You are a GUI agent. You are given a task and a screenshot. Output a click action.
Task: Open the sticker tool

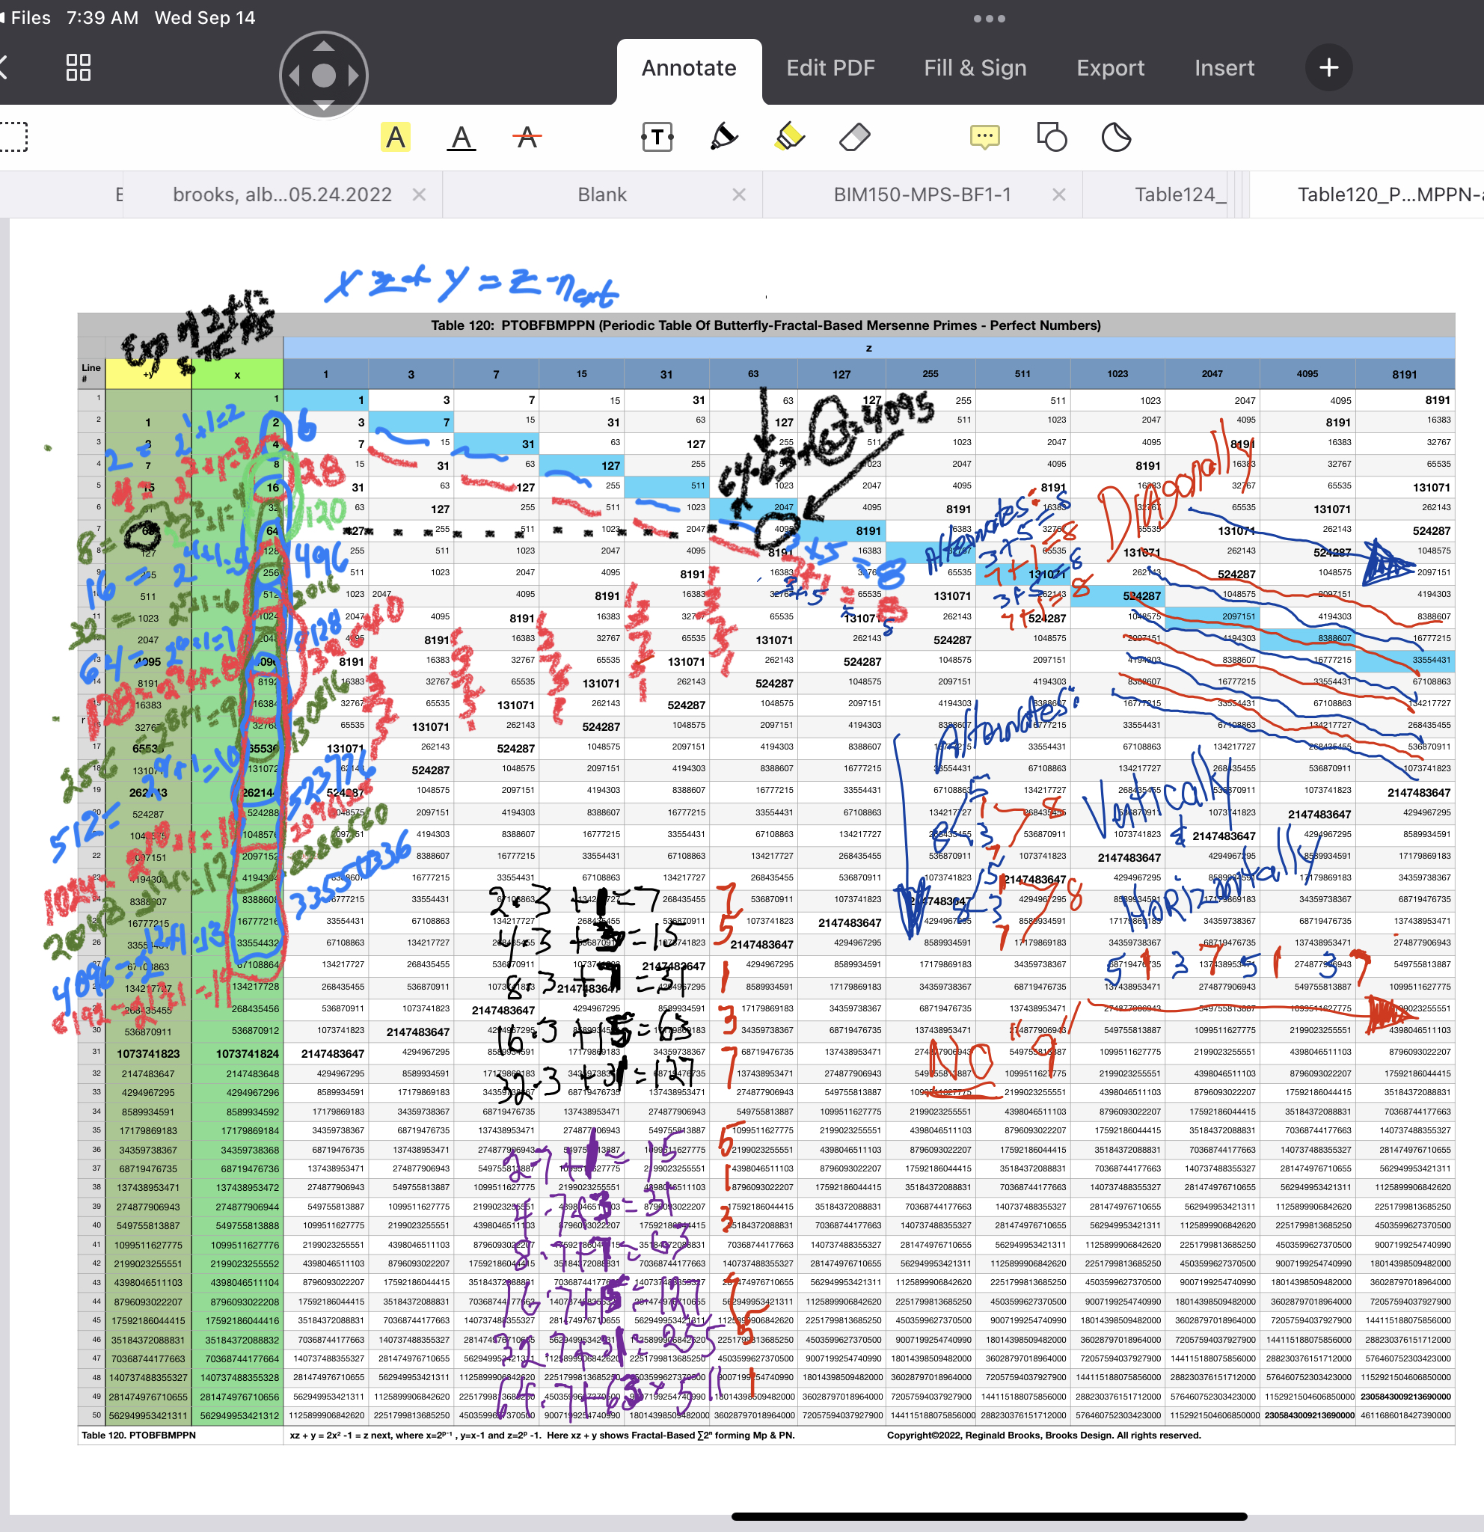[1116, 138]
